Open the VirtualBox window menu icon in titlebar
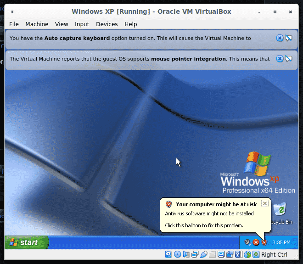The height and width of the screenshot is (264, 303). click(x=12, y=12)
